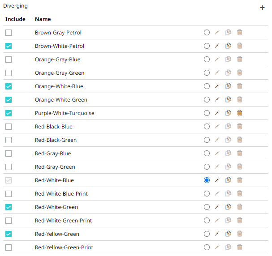Delete the Purple-White-Turquoise palette

click(x=240, y=113)
